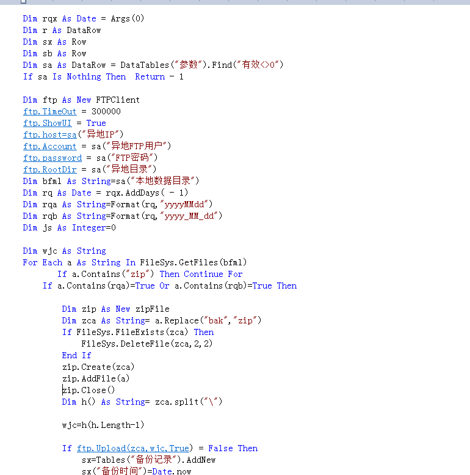This screenshot has width=470, height=475.
Task: Click the ftp.host=sa underlined link
Action: pos(50,134)
